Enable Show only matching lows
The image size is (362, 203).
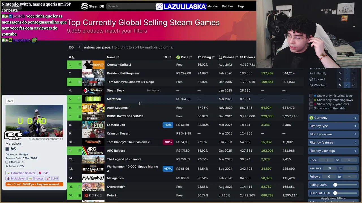(311, 100)
